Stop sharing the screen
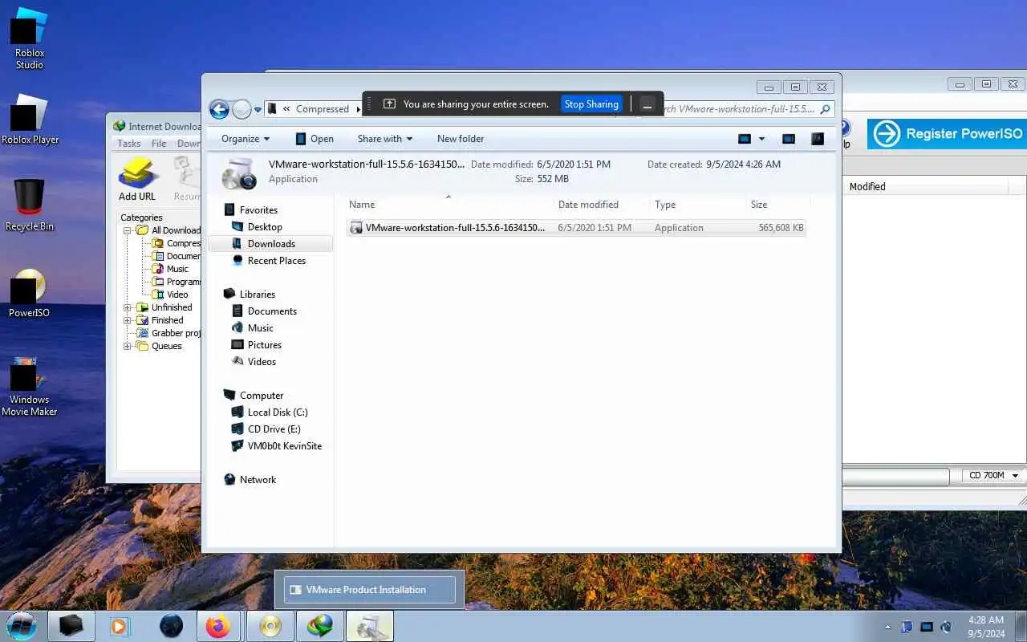The image size is (1027, 642). 591,104
